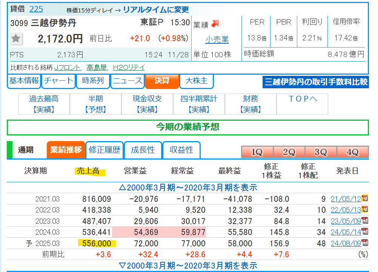Open announcement date 21/05/12
Image resolution: width=378 pixels, height=272 pixels.
[x=346, y=199]
